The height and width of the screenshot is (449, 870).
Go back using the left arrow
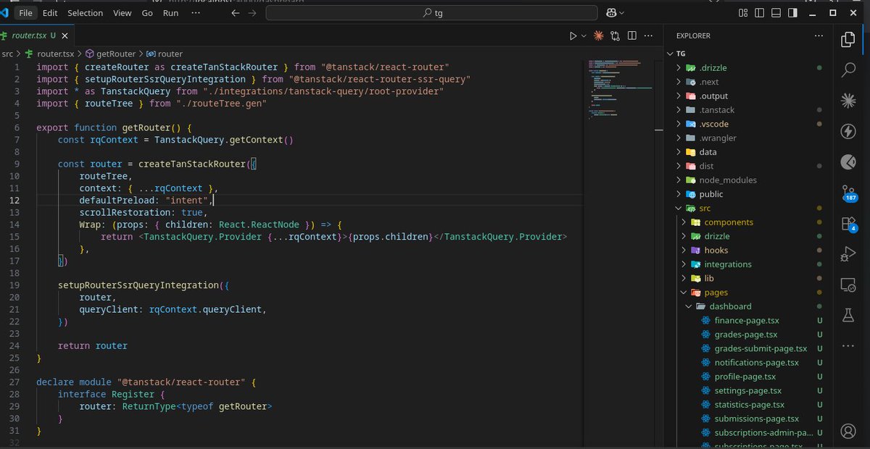(235, 13)
